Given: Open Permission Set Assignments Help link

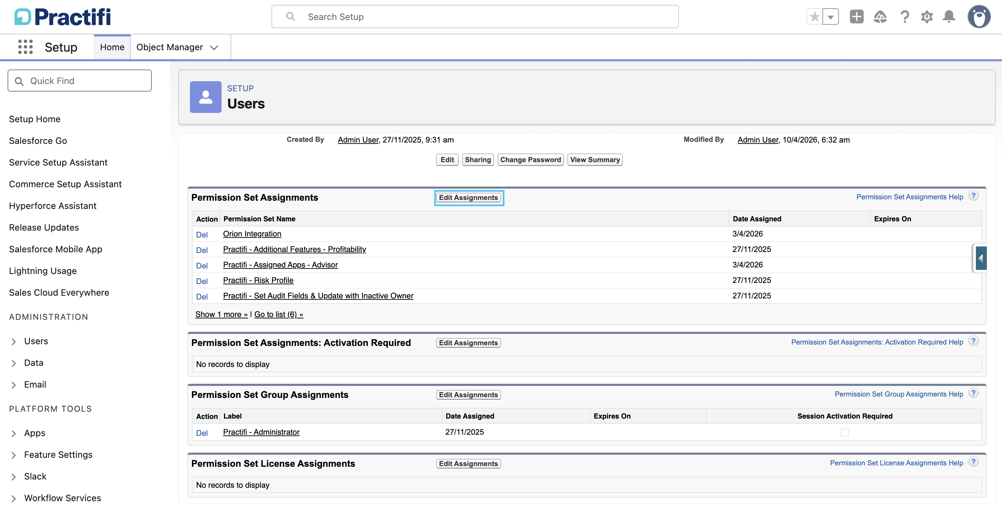Looking at the screenshot, I should pyautogui.click(x=910, y=197).
